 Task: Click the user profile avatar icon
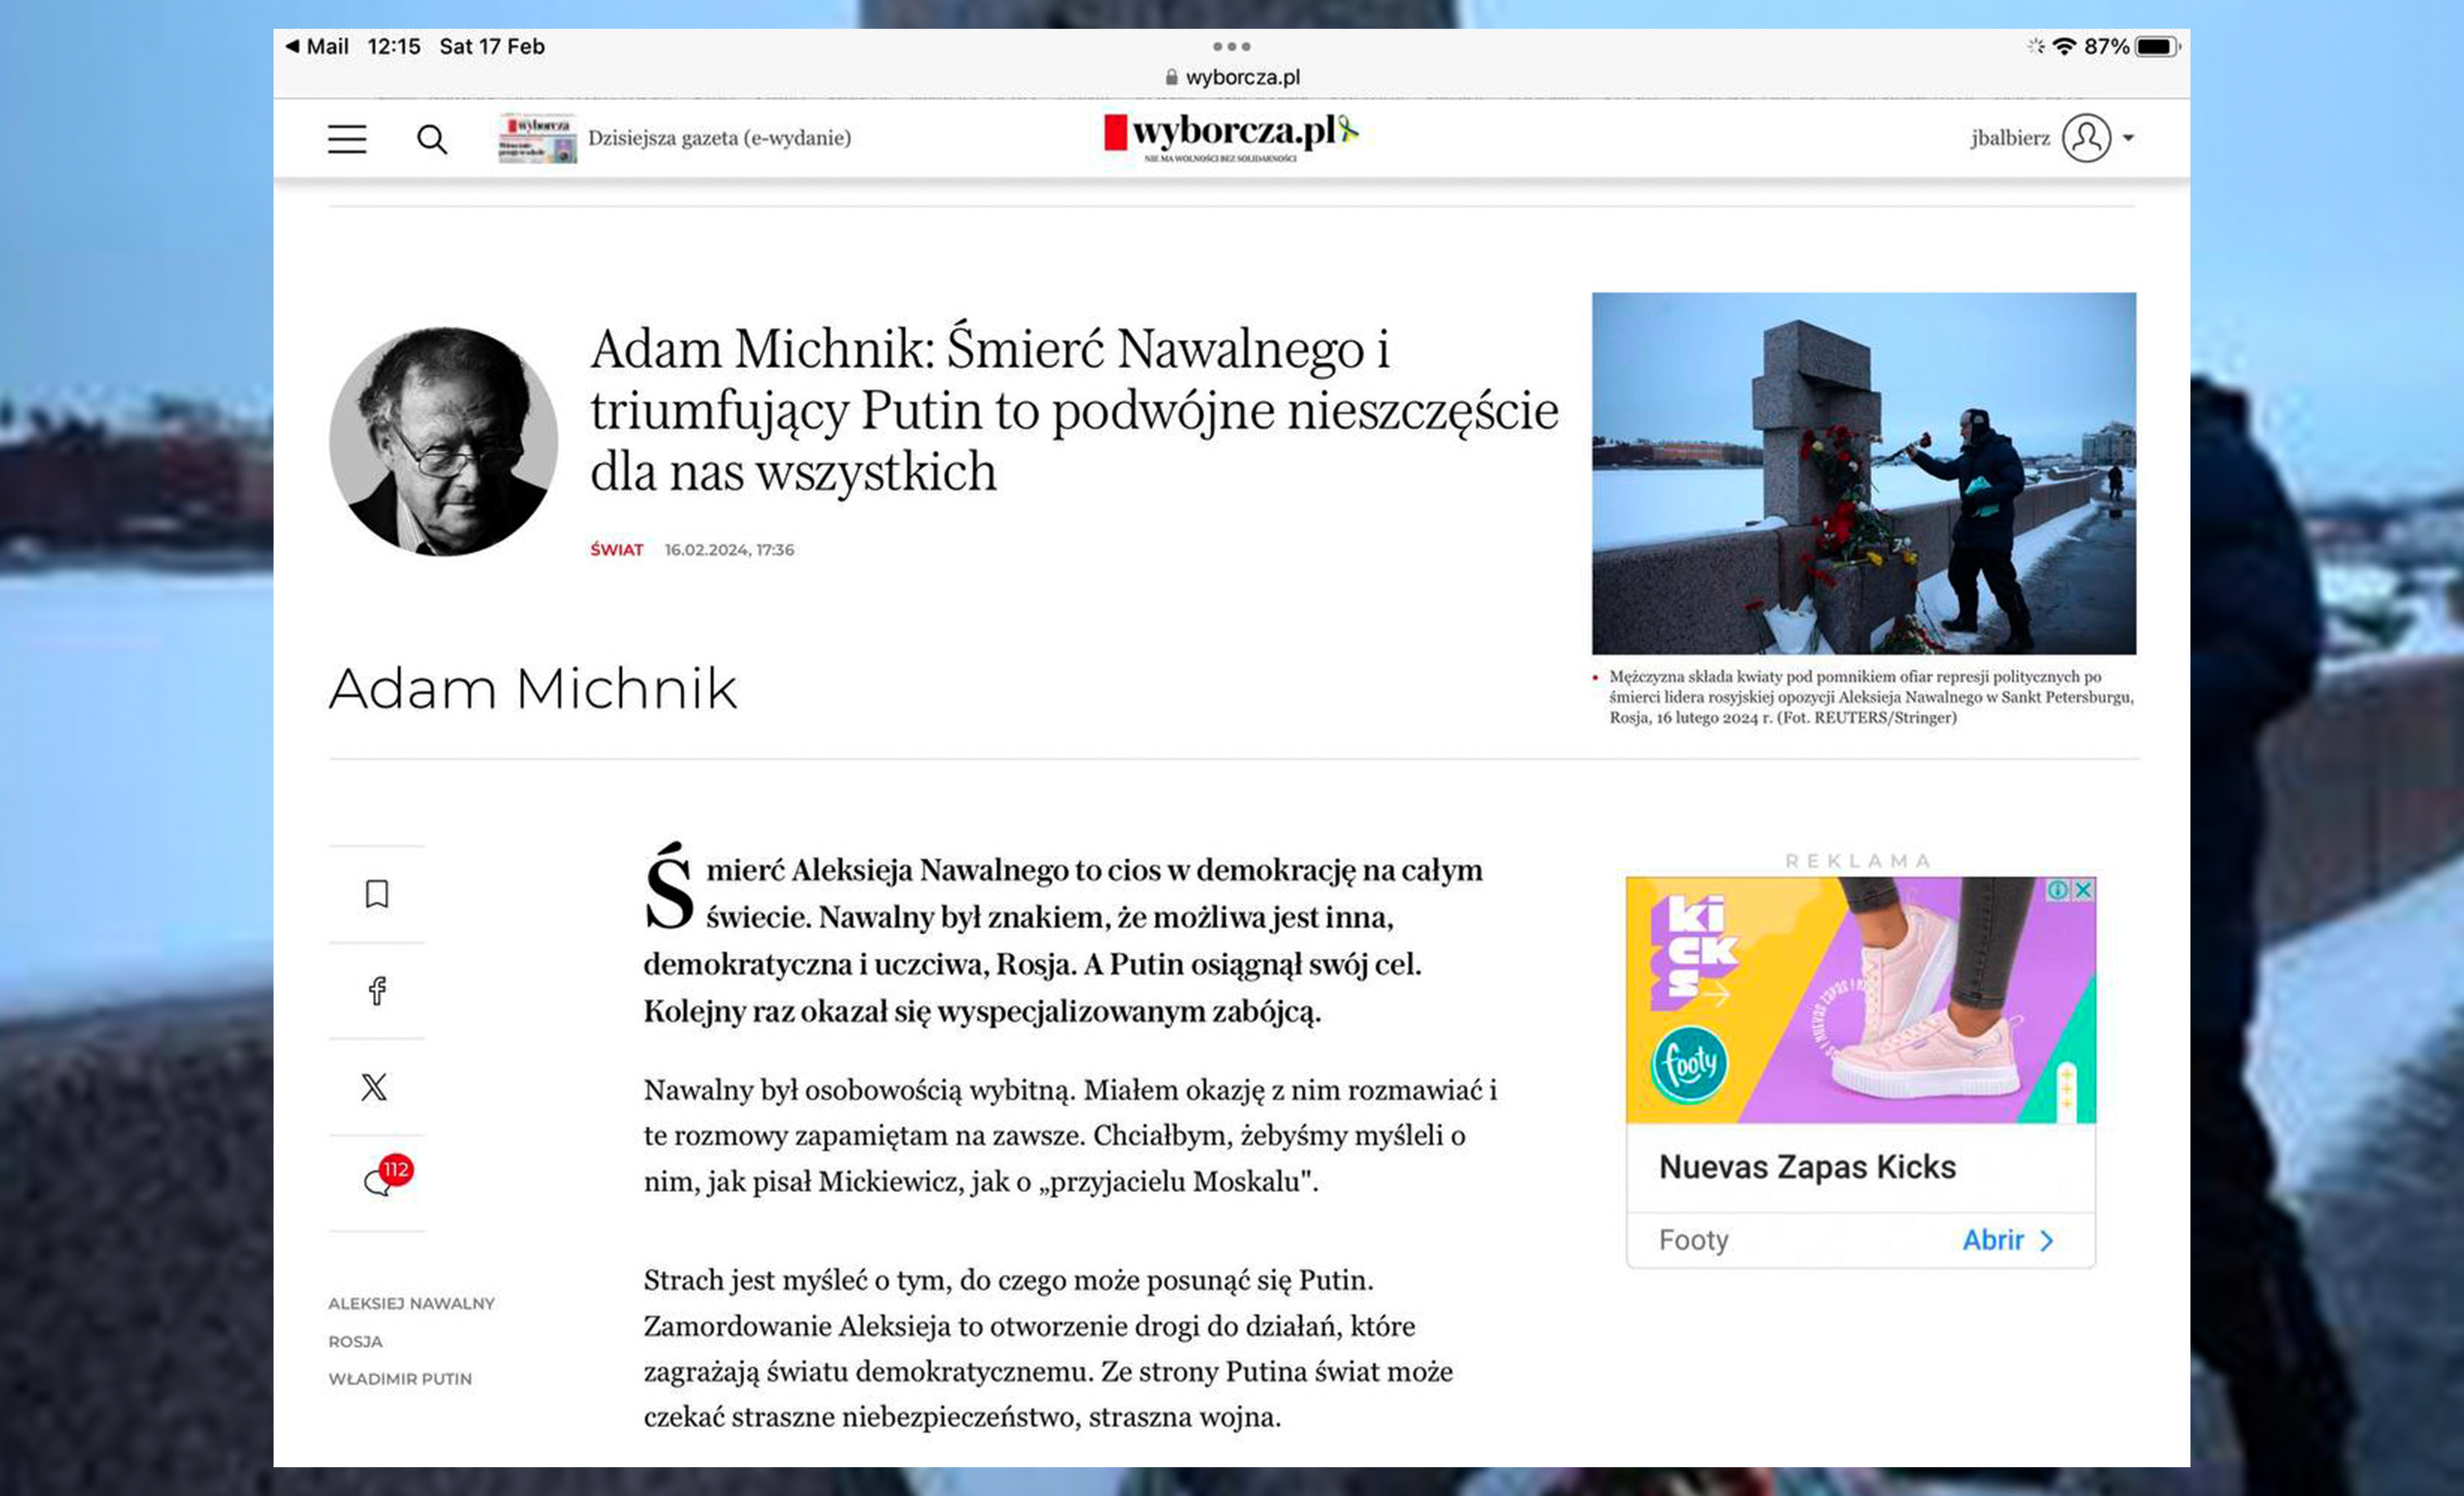2086,138
